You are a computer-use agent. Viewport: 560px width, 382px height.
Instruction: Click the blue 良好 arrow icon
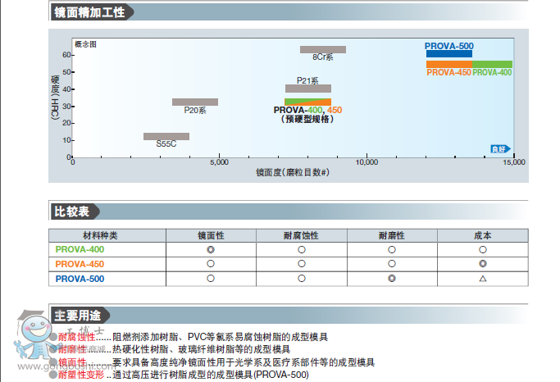tap(500, 149)
